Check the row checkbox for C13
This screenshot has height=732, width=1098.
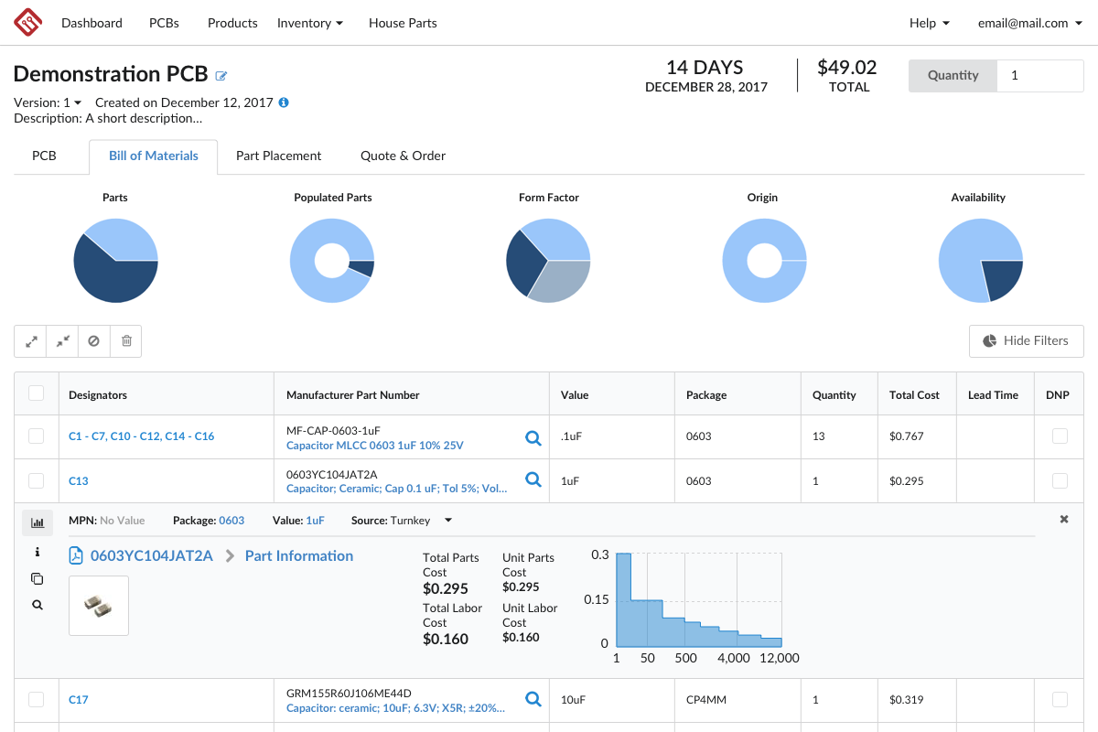click(x=36, y=480)
